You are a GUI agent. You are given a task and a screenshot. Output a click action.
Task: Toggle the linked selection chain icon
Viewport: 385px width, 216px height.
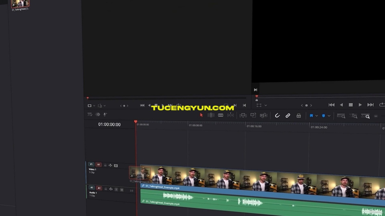pos(288,116)
